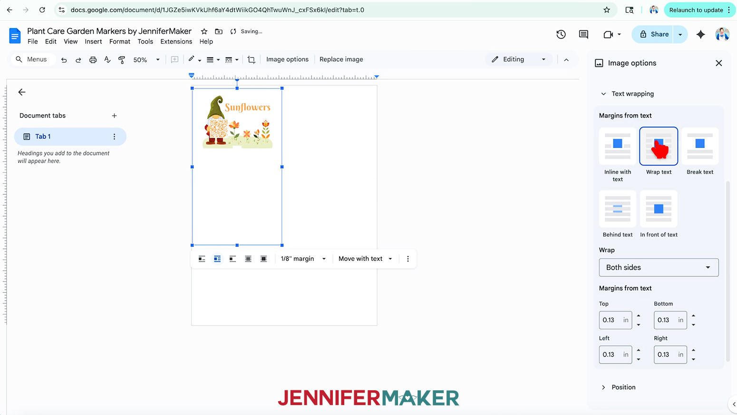Screen dimensions: 737x415
Task: Open the comments icon
Action: pos(583,34)
